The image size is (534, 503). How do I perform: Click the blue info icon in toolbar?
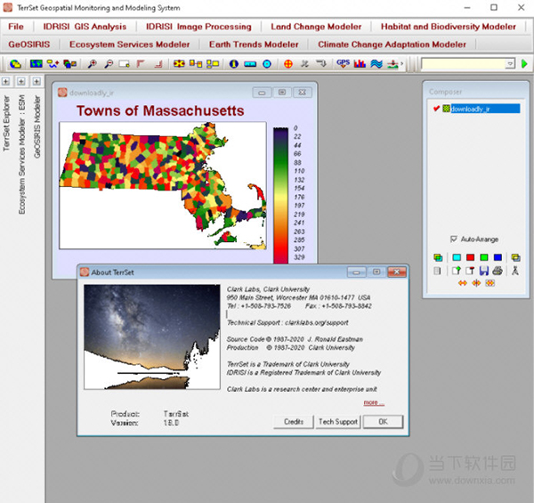click(x=234, y=64)
